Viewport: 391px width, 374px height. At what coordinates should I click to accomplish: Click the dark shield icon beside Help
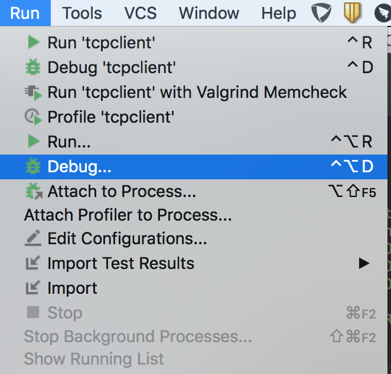[321, 13]
